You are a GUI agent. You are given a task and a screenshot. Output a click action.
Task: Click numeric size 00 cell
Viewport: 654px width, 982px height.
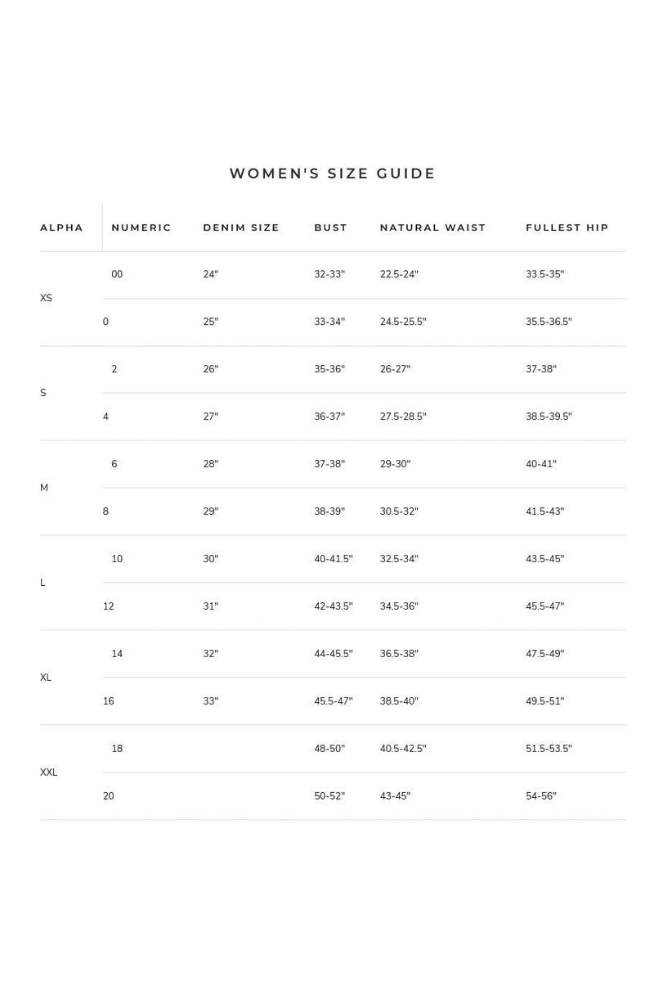117,274
